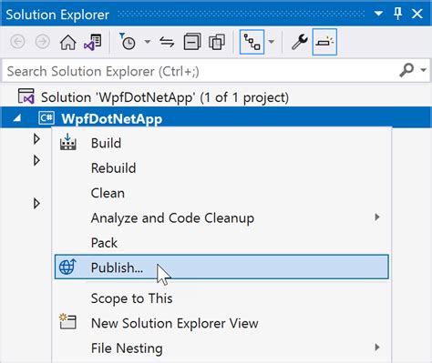432x363 pixels.
Task: Toggle Preview Selected Items button
Action: pyautogui.click(x=324, y=42)
